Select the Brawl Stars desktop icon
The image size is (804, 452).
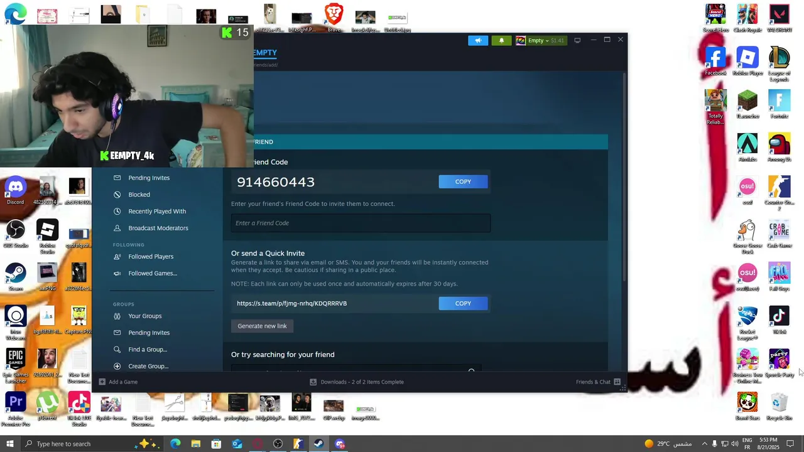(747, 406)
